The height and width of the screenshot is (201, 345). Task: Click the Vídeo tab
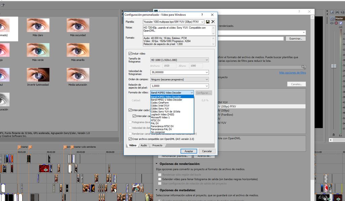[133, 145]
